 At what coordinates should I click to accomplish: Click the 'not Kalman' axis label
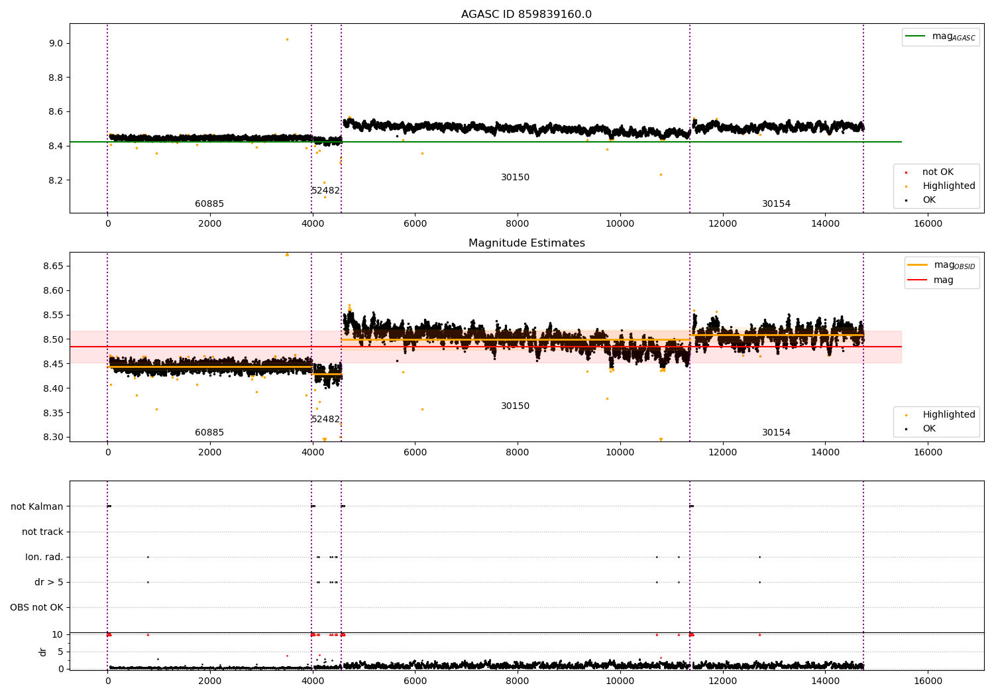click(x=37, y=506)
